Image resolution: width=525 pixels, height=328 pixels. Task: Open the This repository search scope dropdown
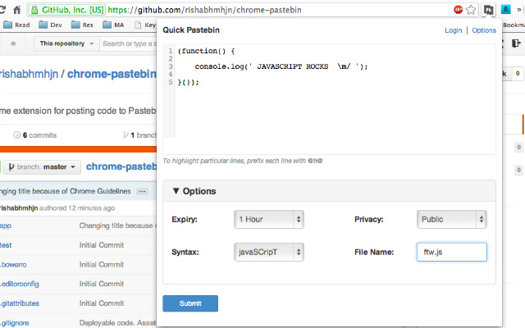(66, 43)
